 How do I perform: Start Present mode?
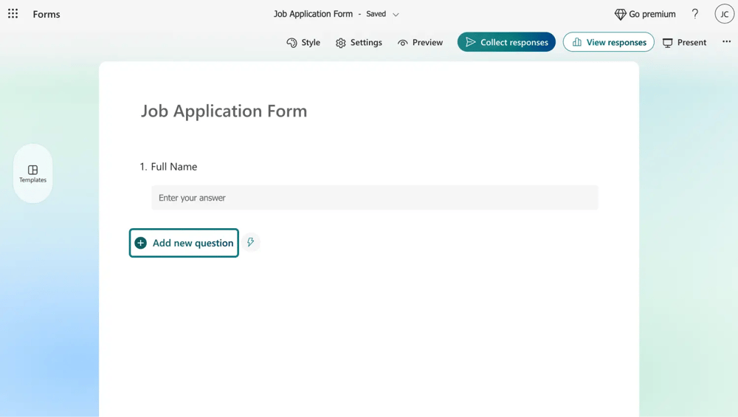coord(684,42)
